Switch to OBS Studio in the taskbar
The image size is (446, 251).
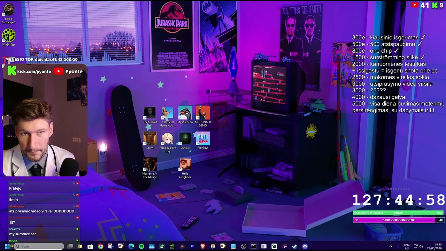tap(244, 246)
